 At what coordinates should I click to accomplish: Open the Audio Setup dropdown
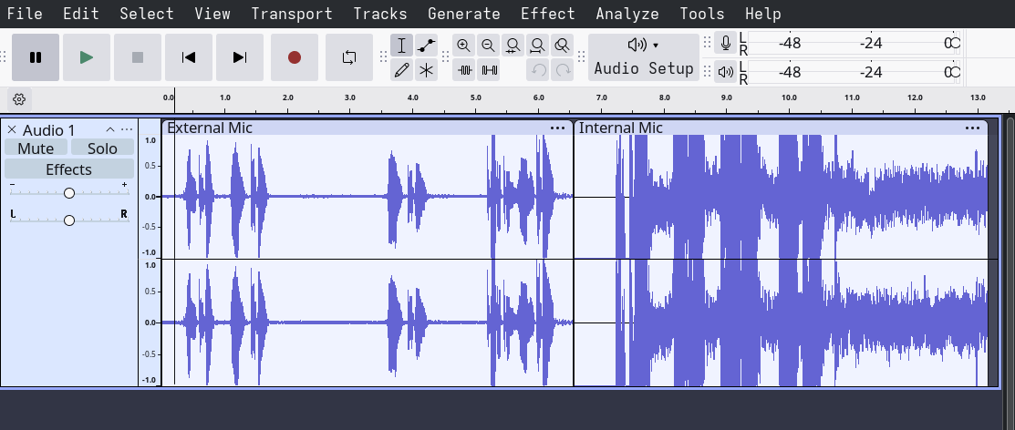click(643, 57)
